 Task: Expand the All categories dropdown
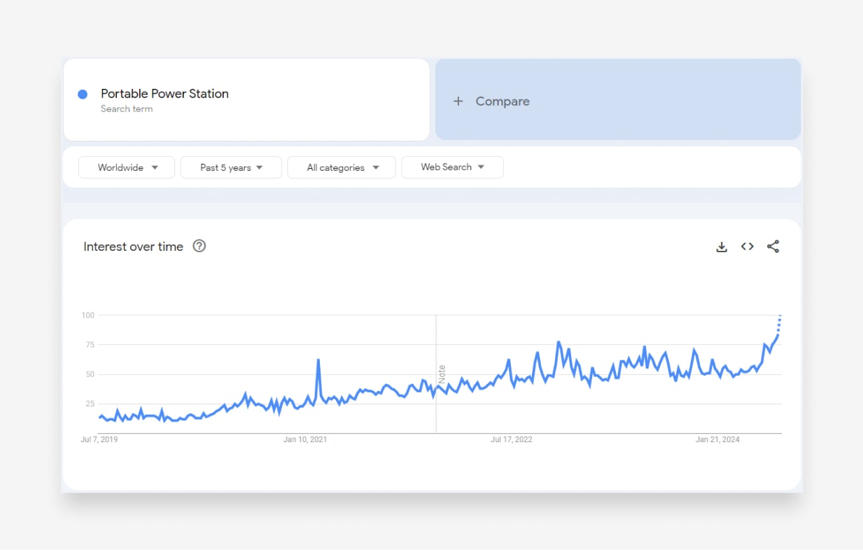pos(342,167)
